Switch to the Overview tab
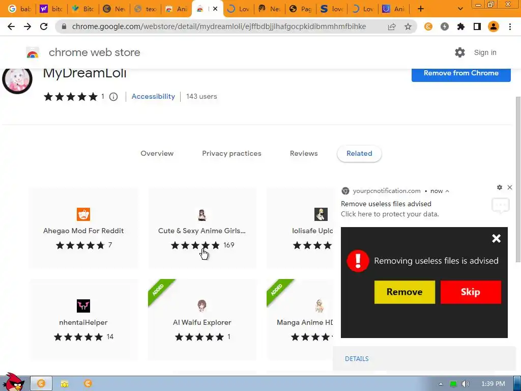The width and height of the screenshot is (521, 391). pyautogui.click(x=157, y=154)
